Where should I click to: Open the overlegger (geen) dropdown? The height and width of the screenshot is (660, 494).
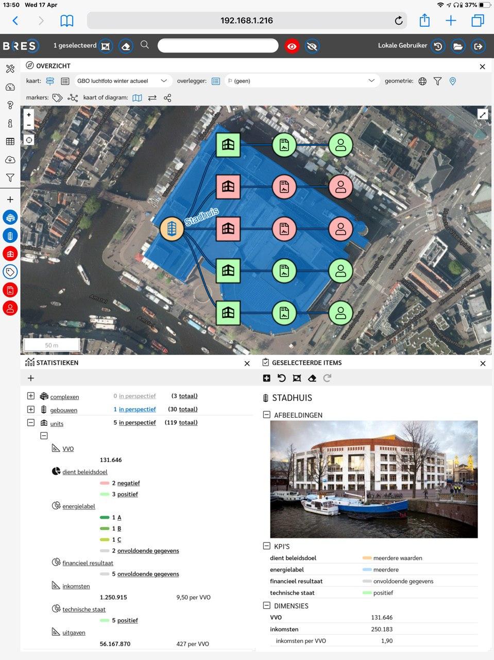pos(301,81)
